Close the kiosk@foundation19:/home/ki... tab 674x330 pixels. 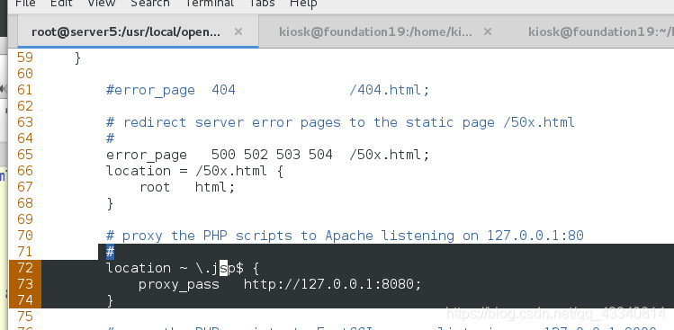click(x=487, y=31)
